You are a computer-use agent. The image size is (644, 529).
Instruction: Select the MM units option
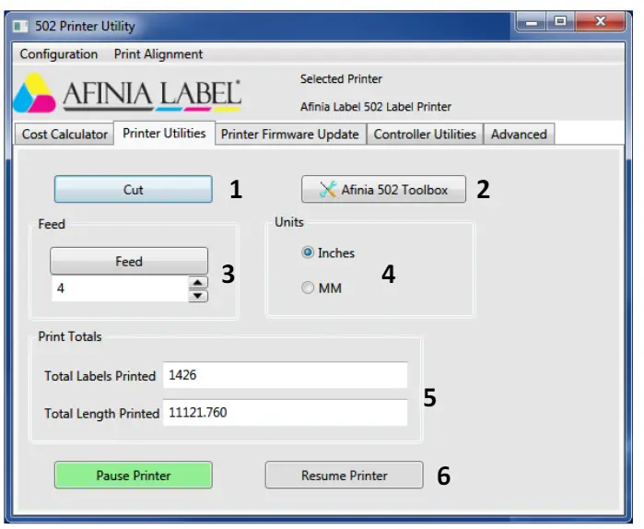[308, 288]
